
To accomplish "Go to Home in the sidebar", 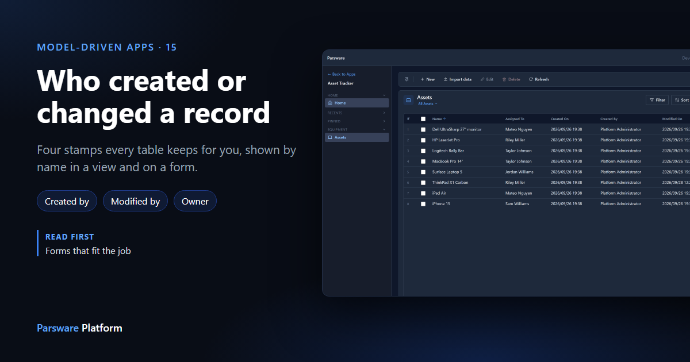I will click(x=357, y=103).
